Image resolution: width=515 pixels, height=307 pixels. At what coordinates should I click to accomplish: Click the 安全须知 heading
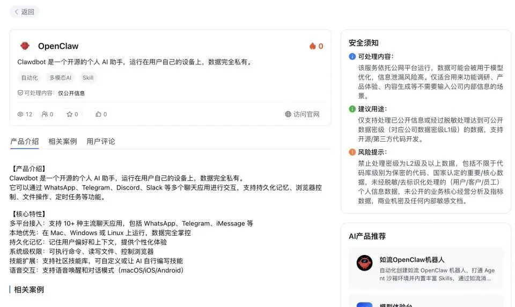(364, 43)
